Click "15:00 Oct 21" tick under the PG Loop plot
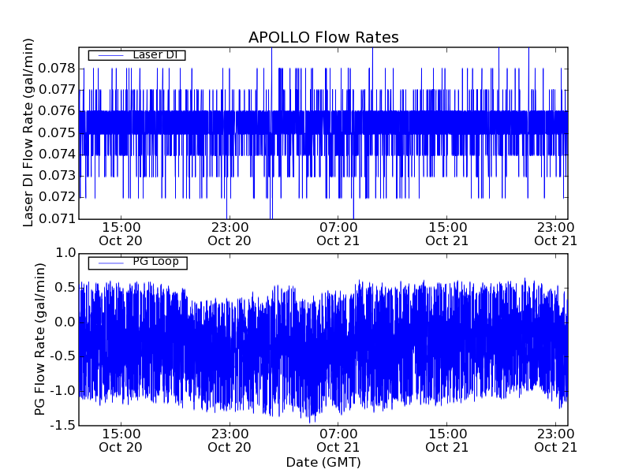The image size is (631, 473). (447, 441)
